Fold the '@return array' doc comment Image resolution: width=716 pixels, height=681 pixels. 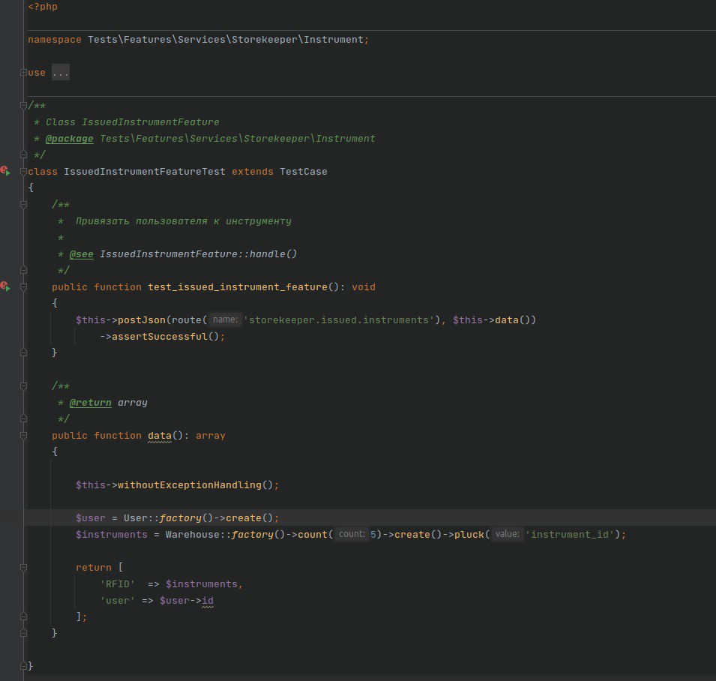[x=24, y=386]
